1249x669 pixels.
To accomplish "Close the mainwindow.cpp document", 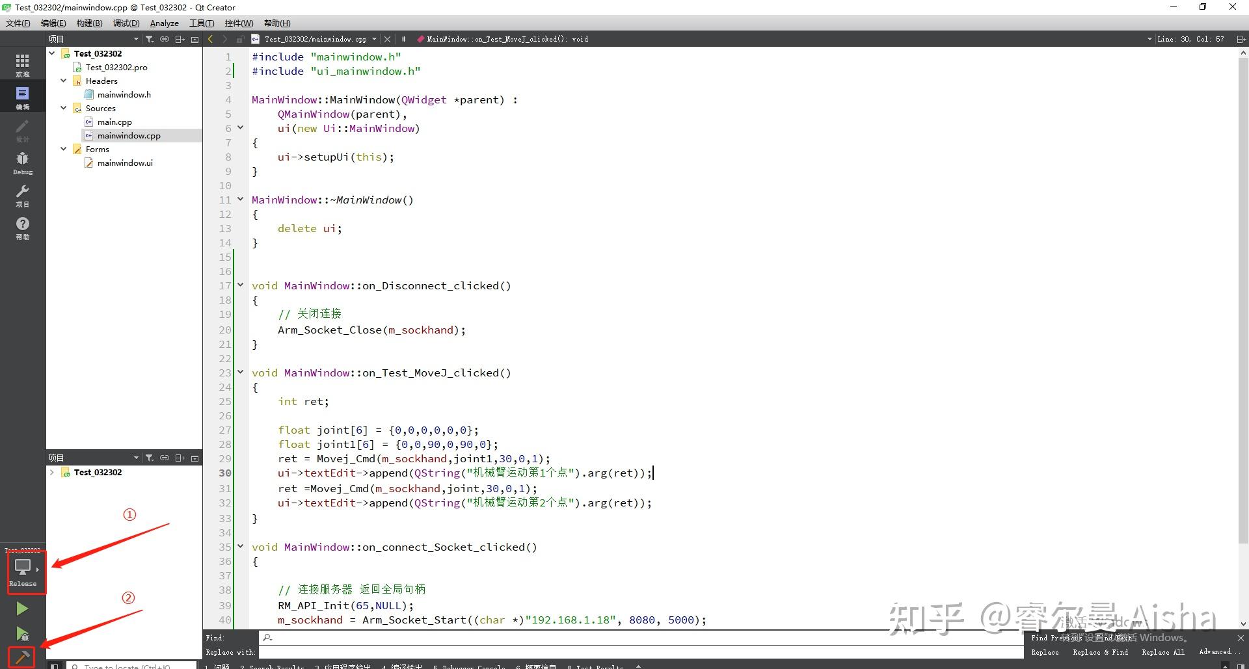I will pos(388,39).
